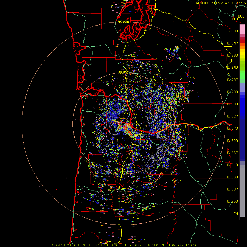Pick the red segment of the color scale
This screenshot has height=247, width=247.
point(242,41)
